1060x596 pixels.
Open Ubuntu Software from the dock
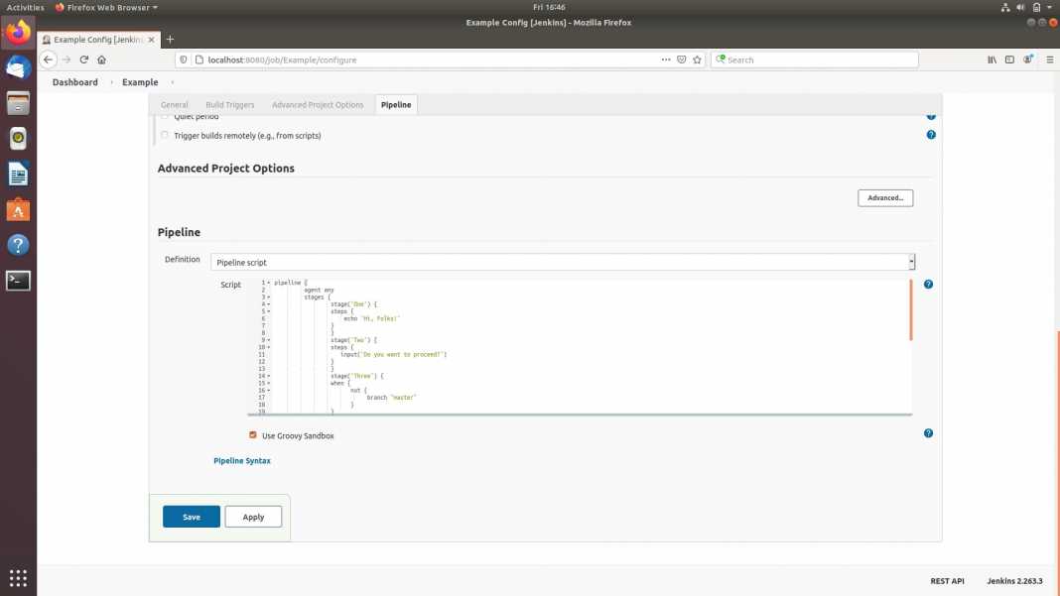point(18,208)
